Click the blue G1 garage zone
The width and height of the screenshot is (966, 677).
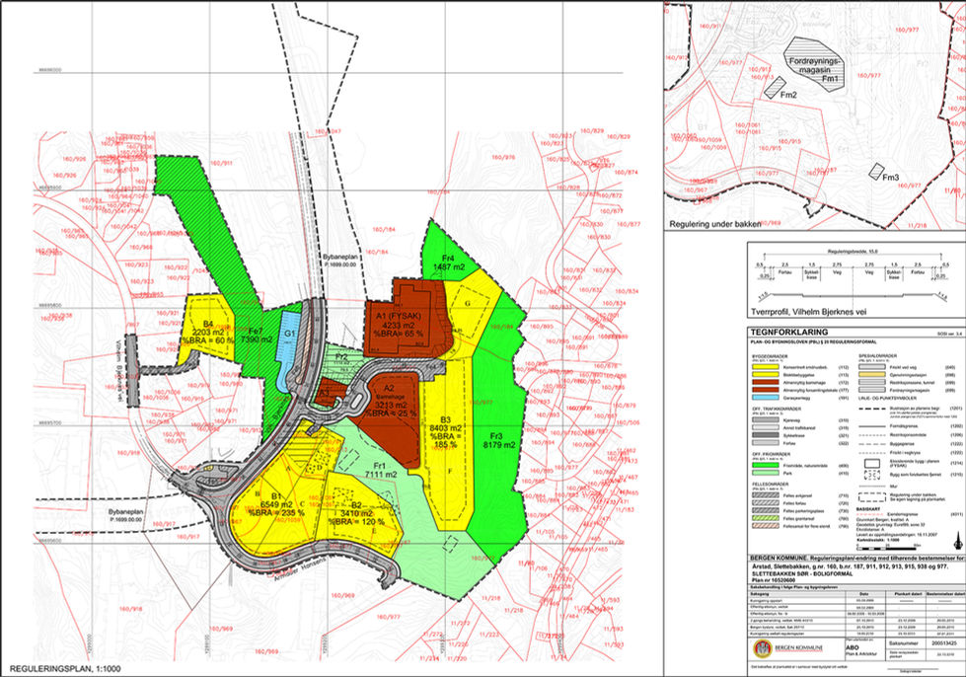[x=289, y=349]
